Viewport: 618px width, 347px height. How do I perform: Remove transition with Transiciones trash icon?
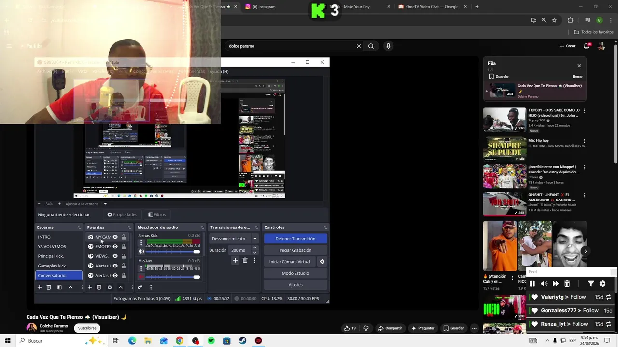245,260
